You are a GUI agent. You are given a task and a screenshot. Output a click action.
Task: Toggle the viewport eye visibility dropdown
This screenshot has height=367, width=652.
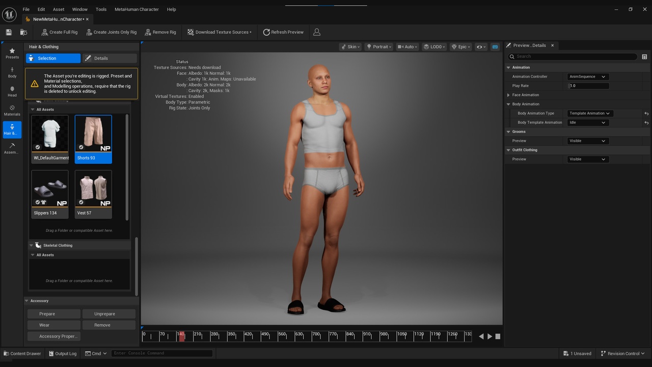pyautogui.click(x=481, y=47)
